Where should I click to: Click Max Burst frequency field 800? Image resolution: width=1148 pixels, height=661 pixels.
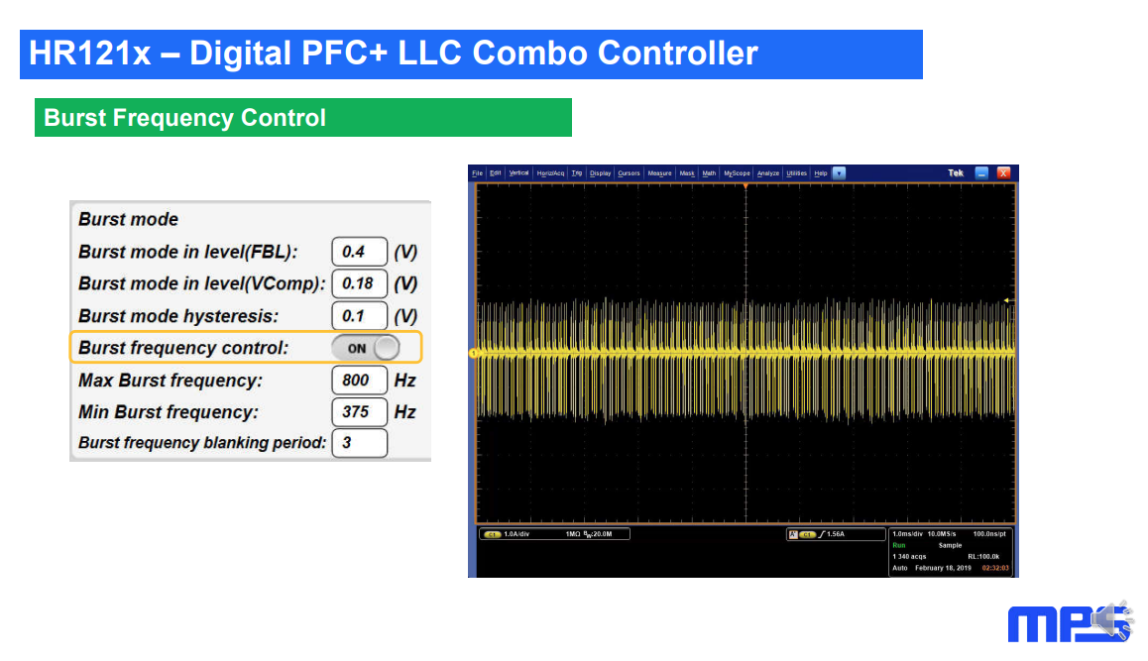[360, 380]
